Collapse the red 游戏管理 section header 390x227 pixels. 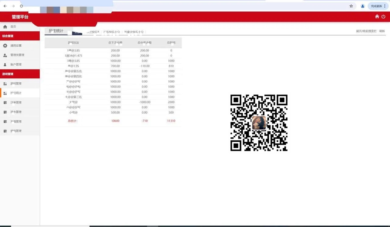(x=20, y=74)
